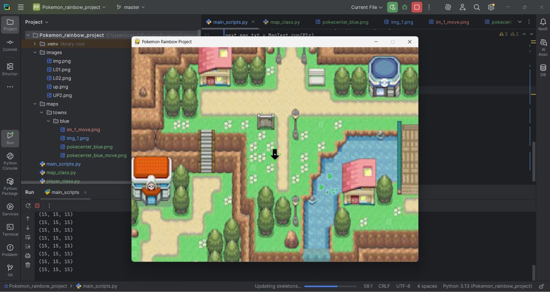Viewport: 550px width, 292px height.
Task: Click Python 3.13 interpreter in status bar
Action: coord(487,286)
